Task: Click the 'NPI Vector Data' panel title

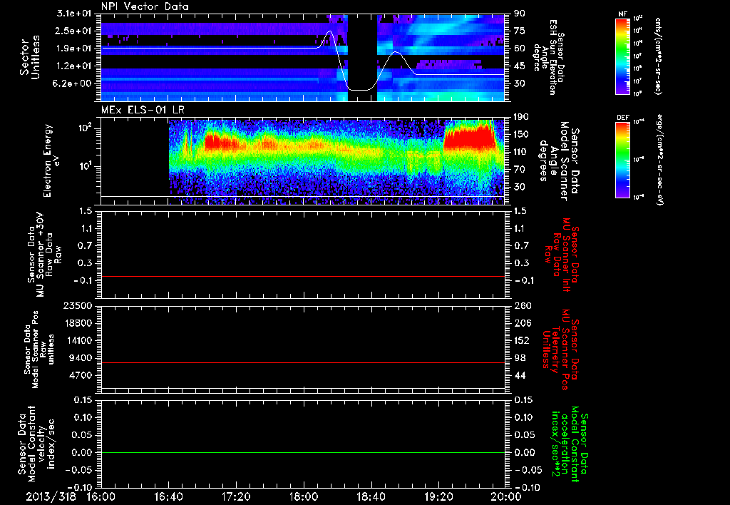Action: coord(145,6)
